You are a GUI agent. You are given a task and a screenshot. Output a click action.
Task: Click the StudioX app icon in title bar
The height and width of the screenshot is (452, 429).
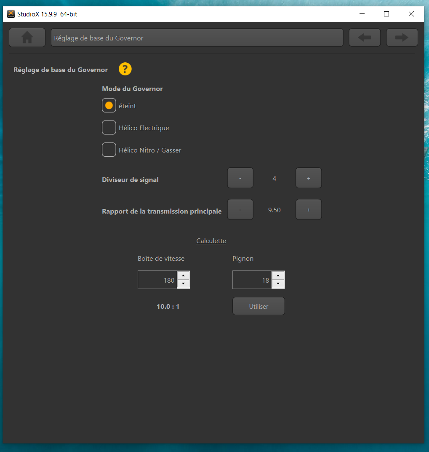tap(11, 14)
